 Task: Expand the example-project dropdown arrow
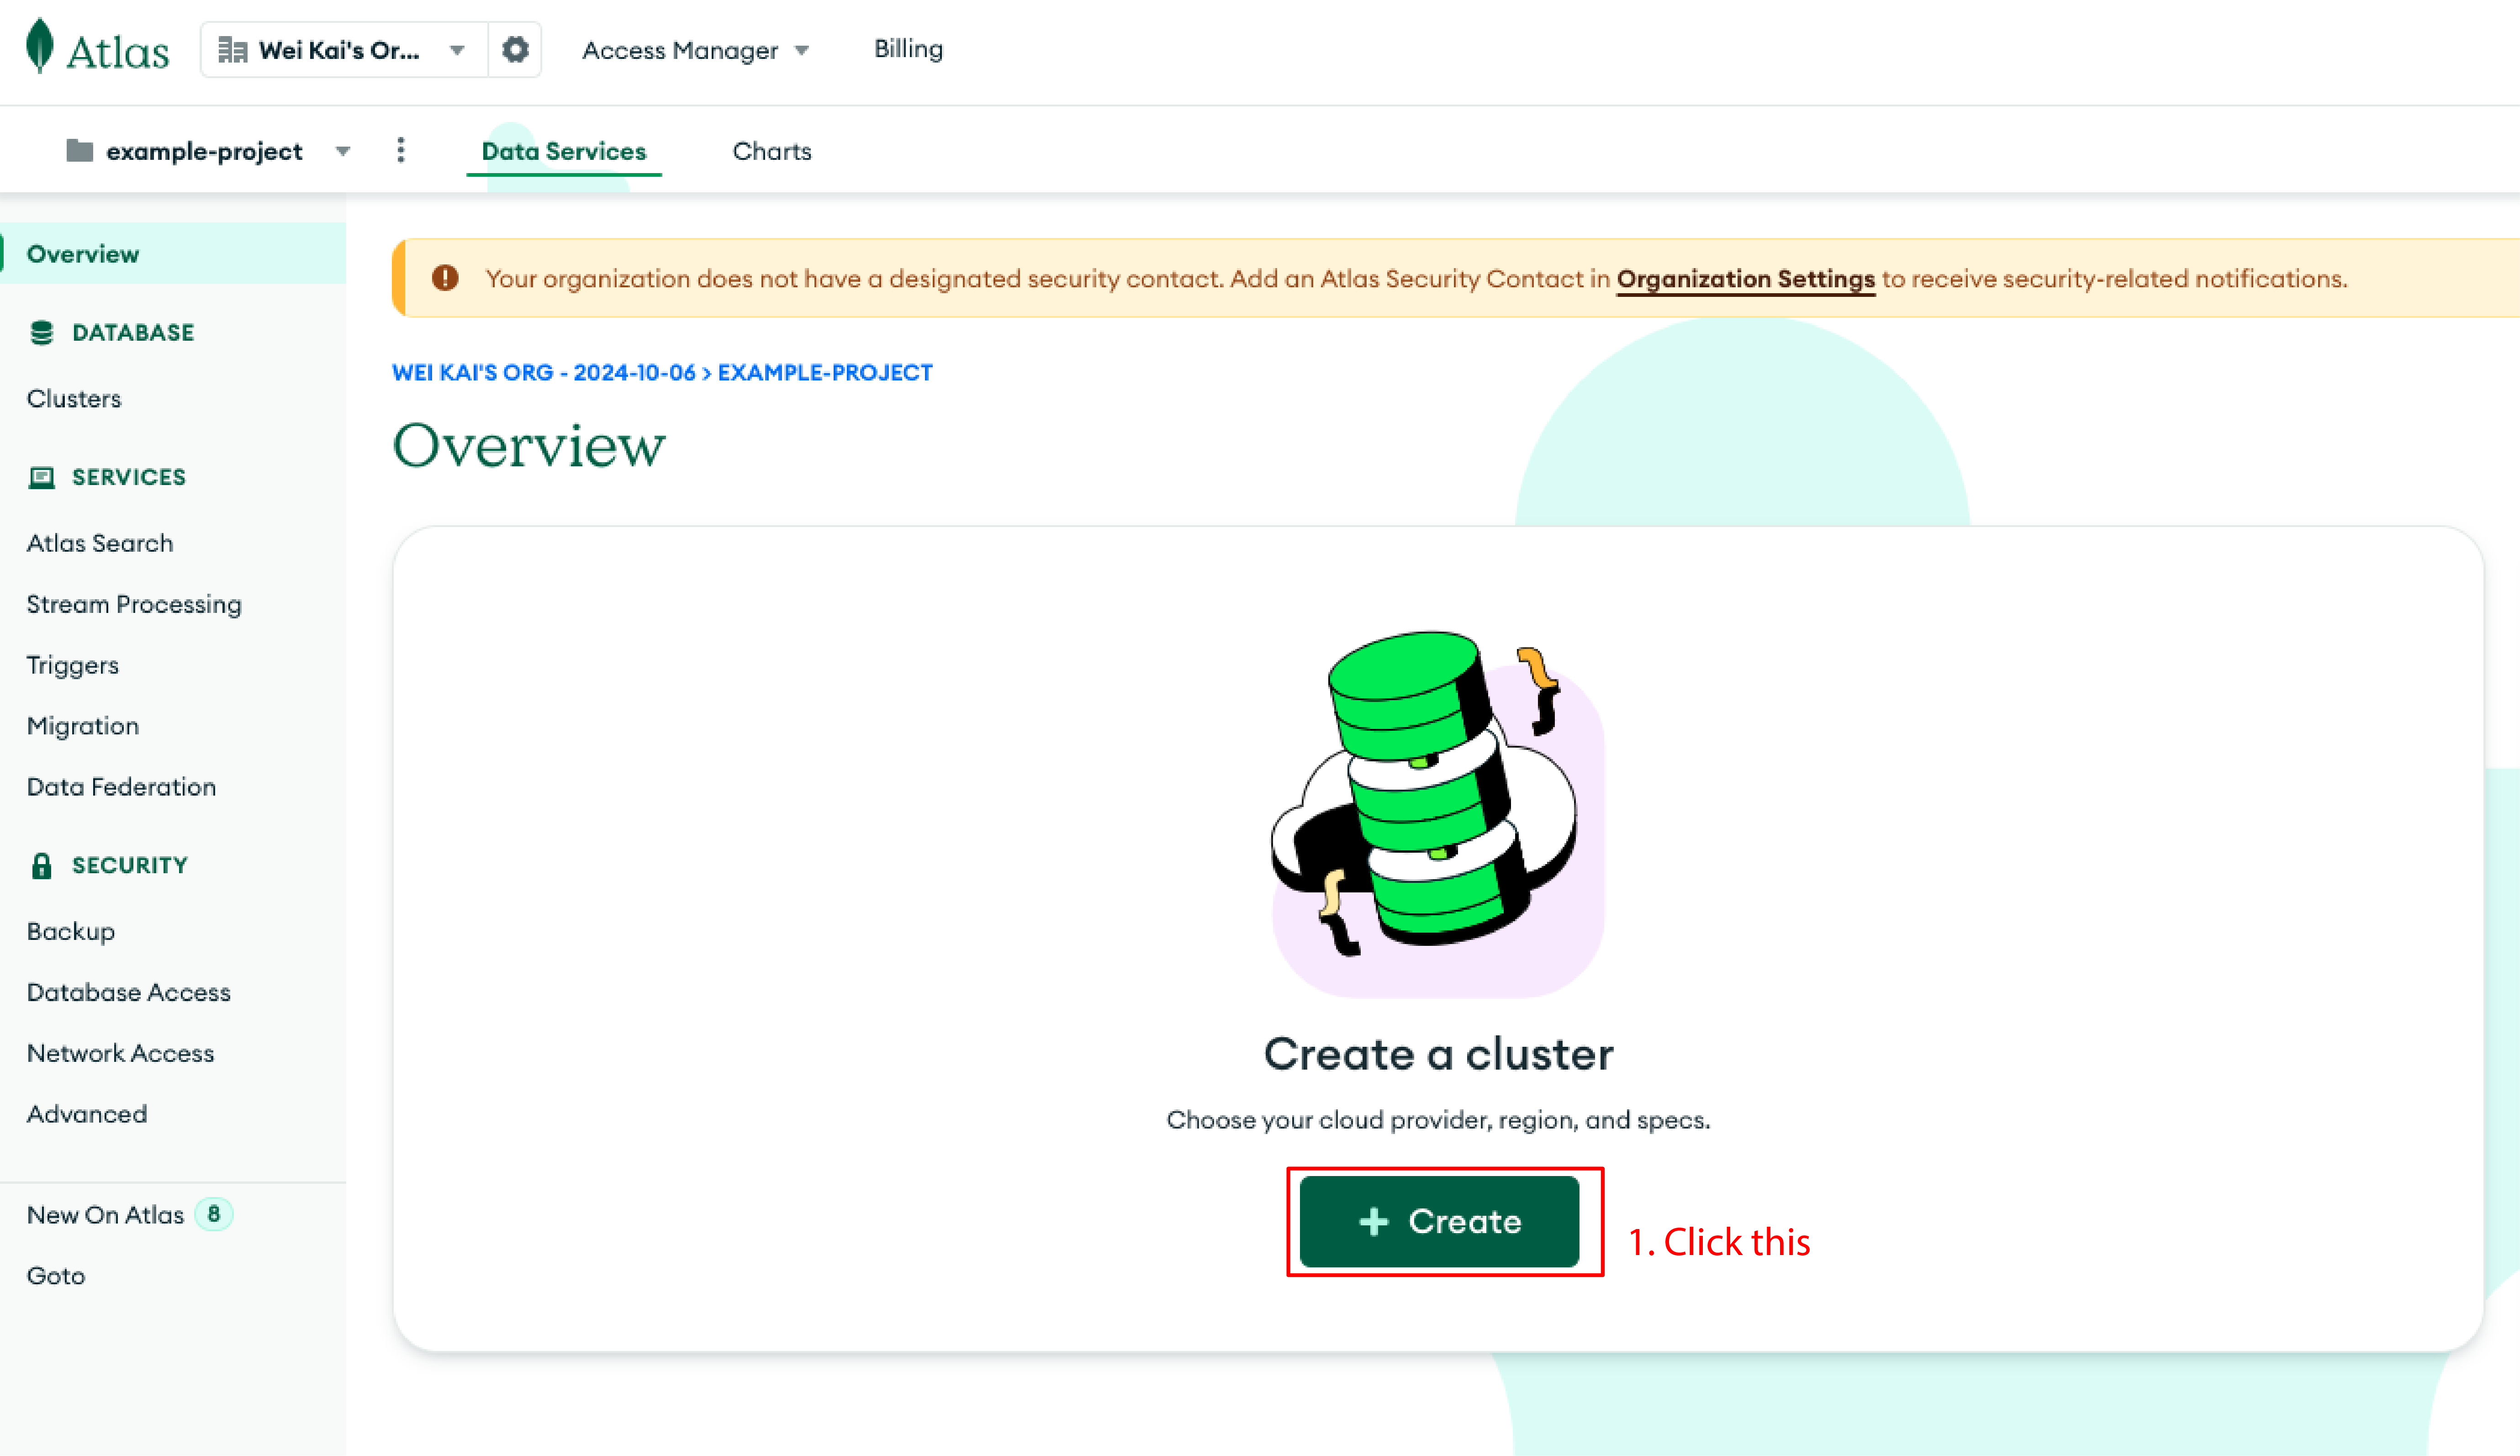point(343,151)
